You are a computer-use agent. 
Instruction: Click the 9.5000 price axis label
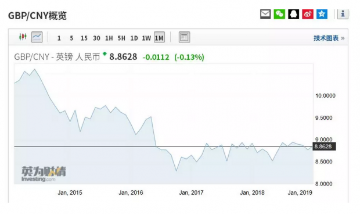click(x=324, y=117)
